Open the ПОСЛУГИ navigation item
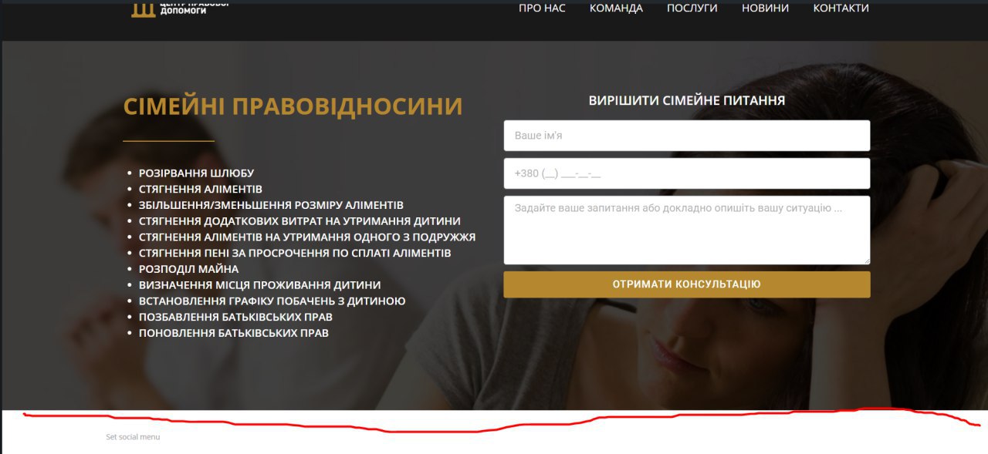The width and height of the screenshot is (988, 454). 692,8
